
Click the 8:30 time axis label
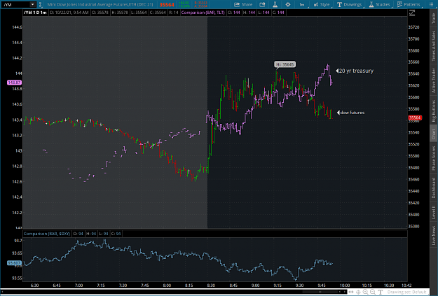tap(211, 286)
